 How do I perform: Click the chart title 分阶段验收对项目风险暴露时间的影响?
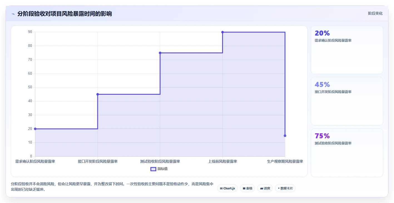(x=65, y=14)
